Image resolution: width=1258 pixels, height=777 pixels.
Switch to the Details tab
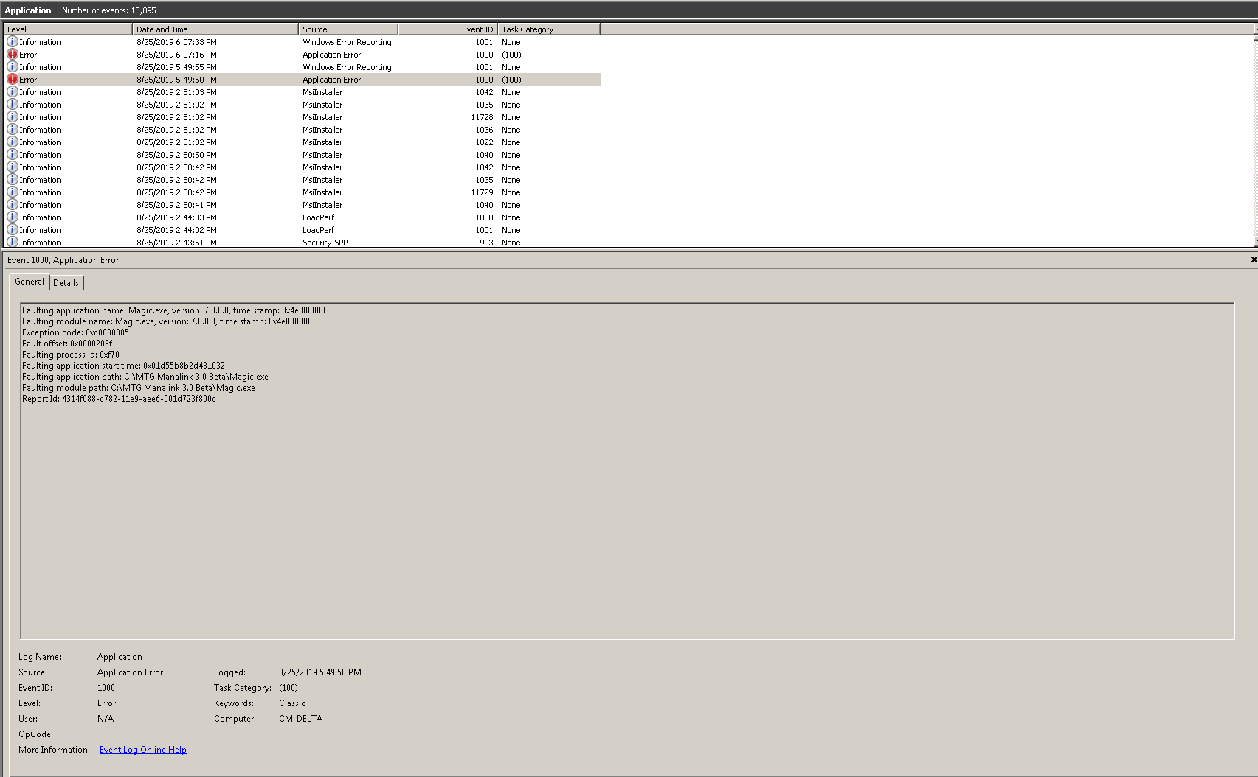pyautogui.click(x=66, y=283)
